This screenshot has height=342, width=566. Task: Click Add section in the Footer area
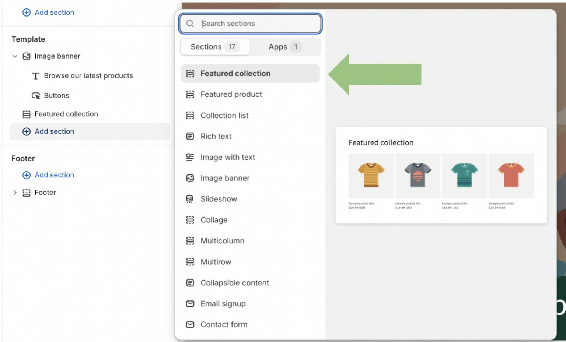54,175
